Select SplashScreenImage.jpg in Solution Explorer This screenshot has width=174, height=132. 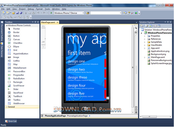point(161,64)
